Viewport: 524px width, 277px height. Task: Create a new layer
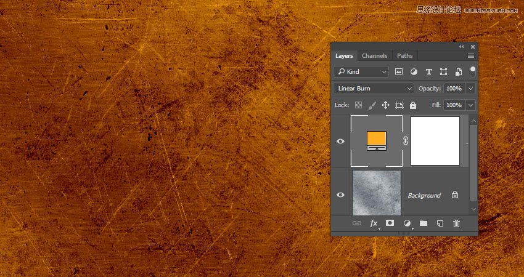tap(440, 223)
